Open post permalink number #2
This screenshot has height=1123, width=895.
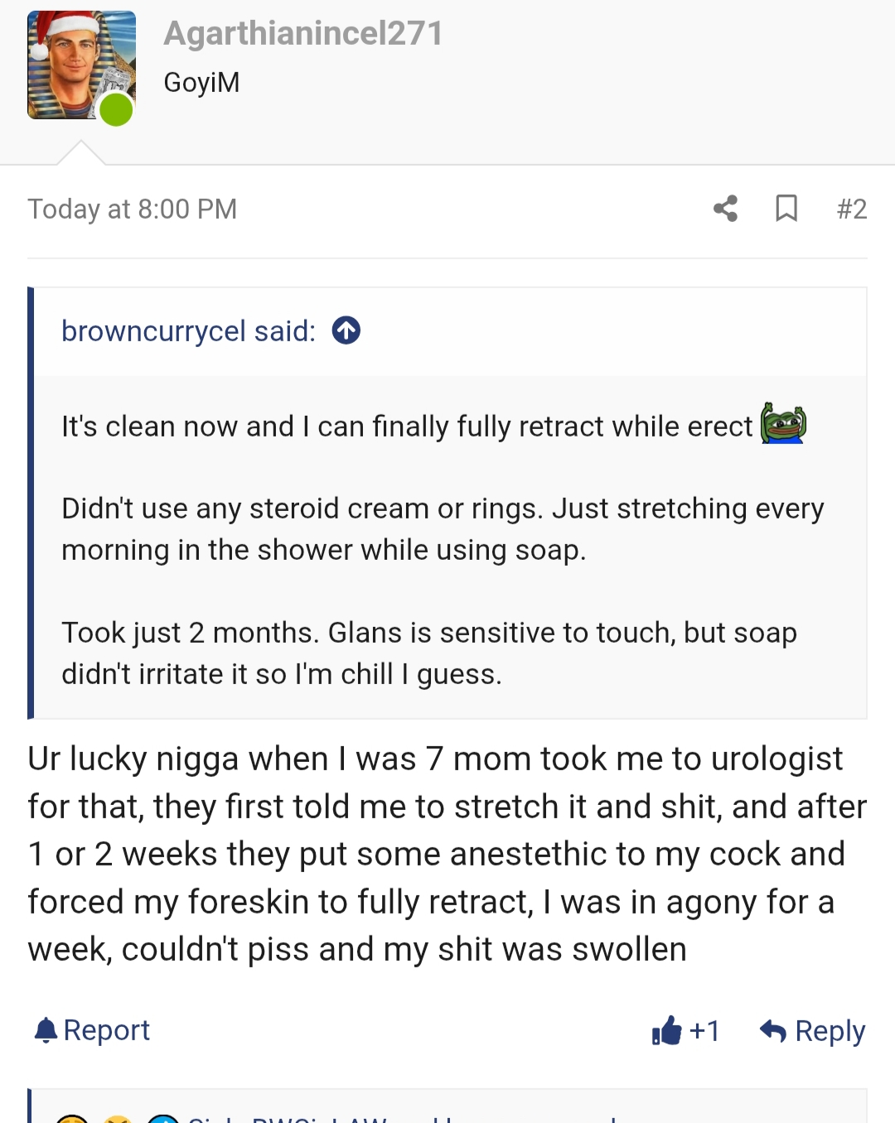point(851,209)
